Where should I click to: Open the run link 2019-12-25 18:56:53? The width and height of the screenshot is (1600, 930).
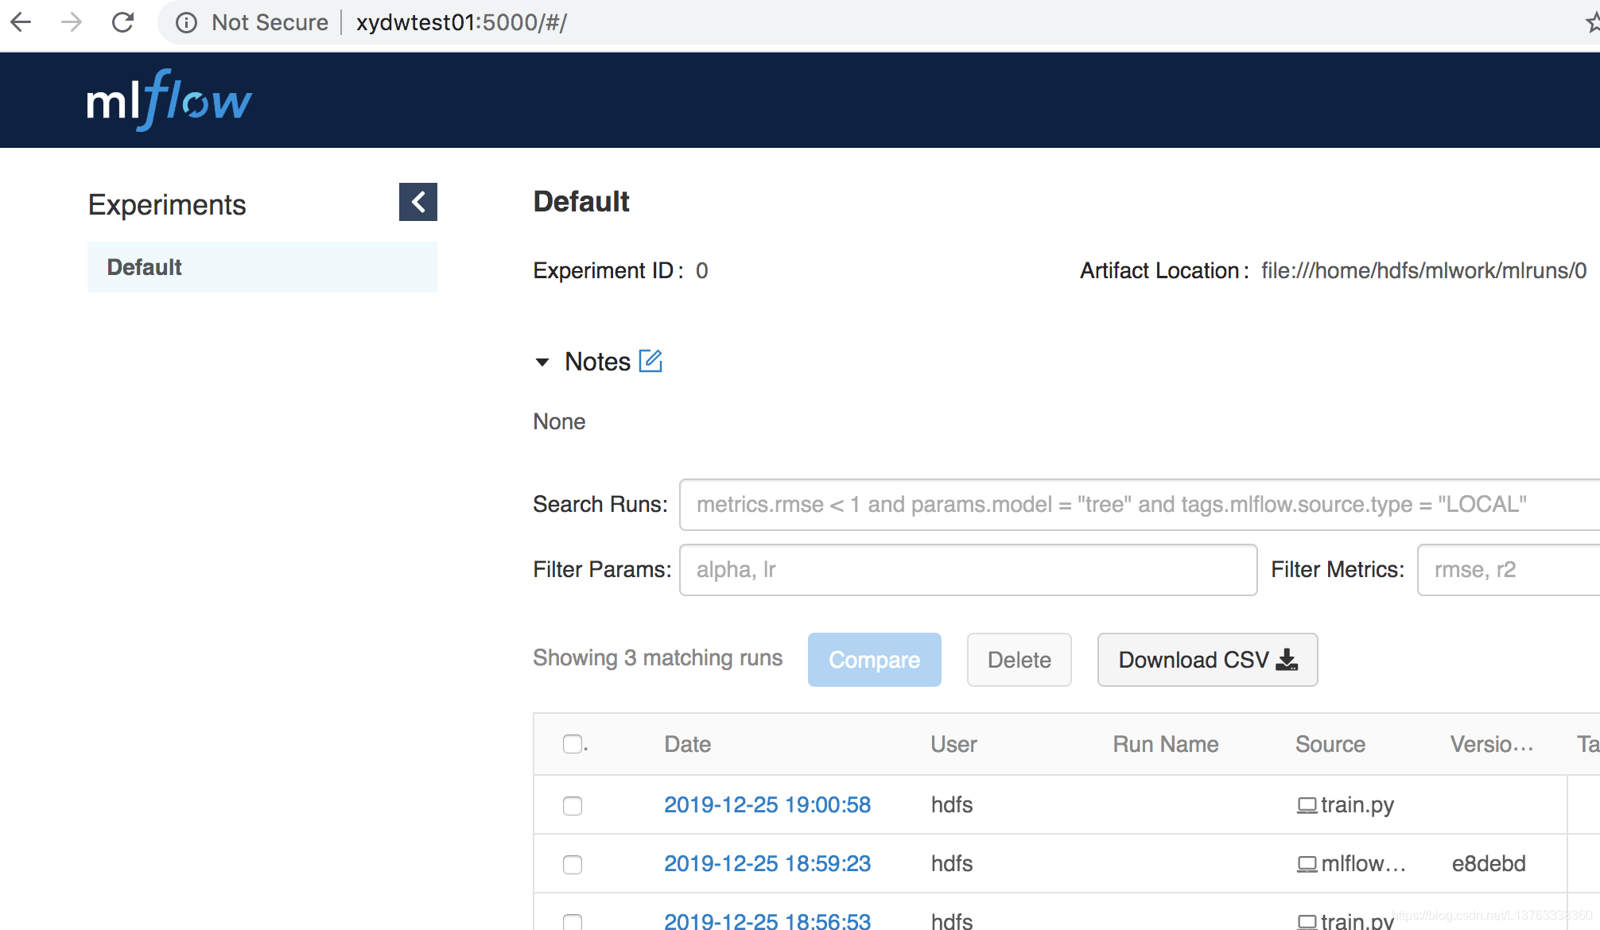click(767, 920)
